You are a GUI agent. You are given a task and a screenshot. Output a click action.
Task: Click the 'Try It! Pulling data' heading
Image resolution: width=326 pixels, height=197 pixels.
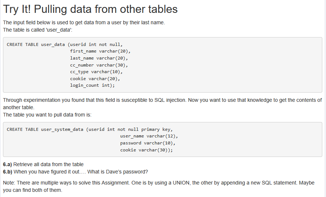[x=90, y=9]
